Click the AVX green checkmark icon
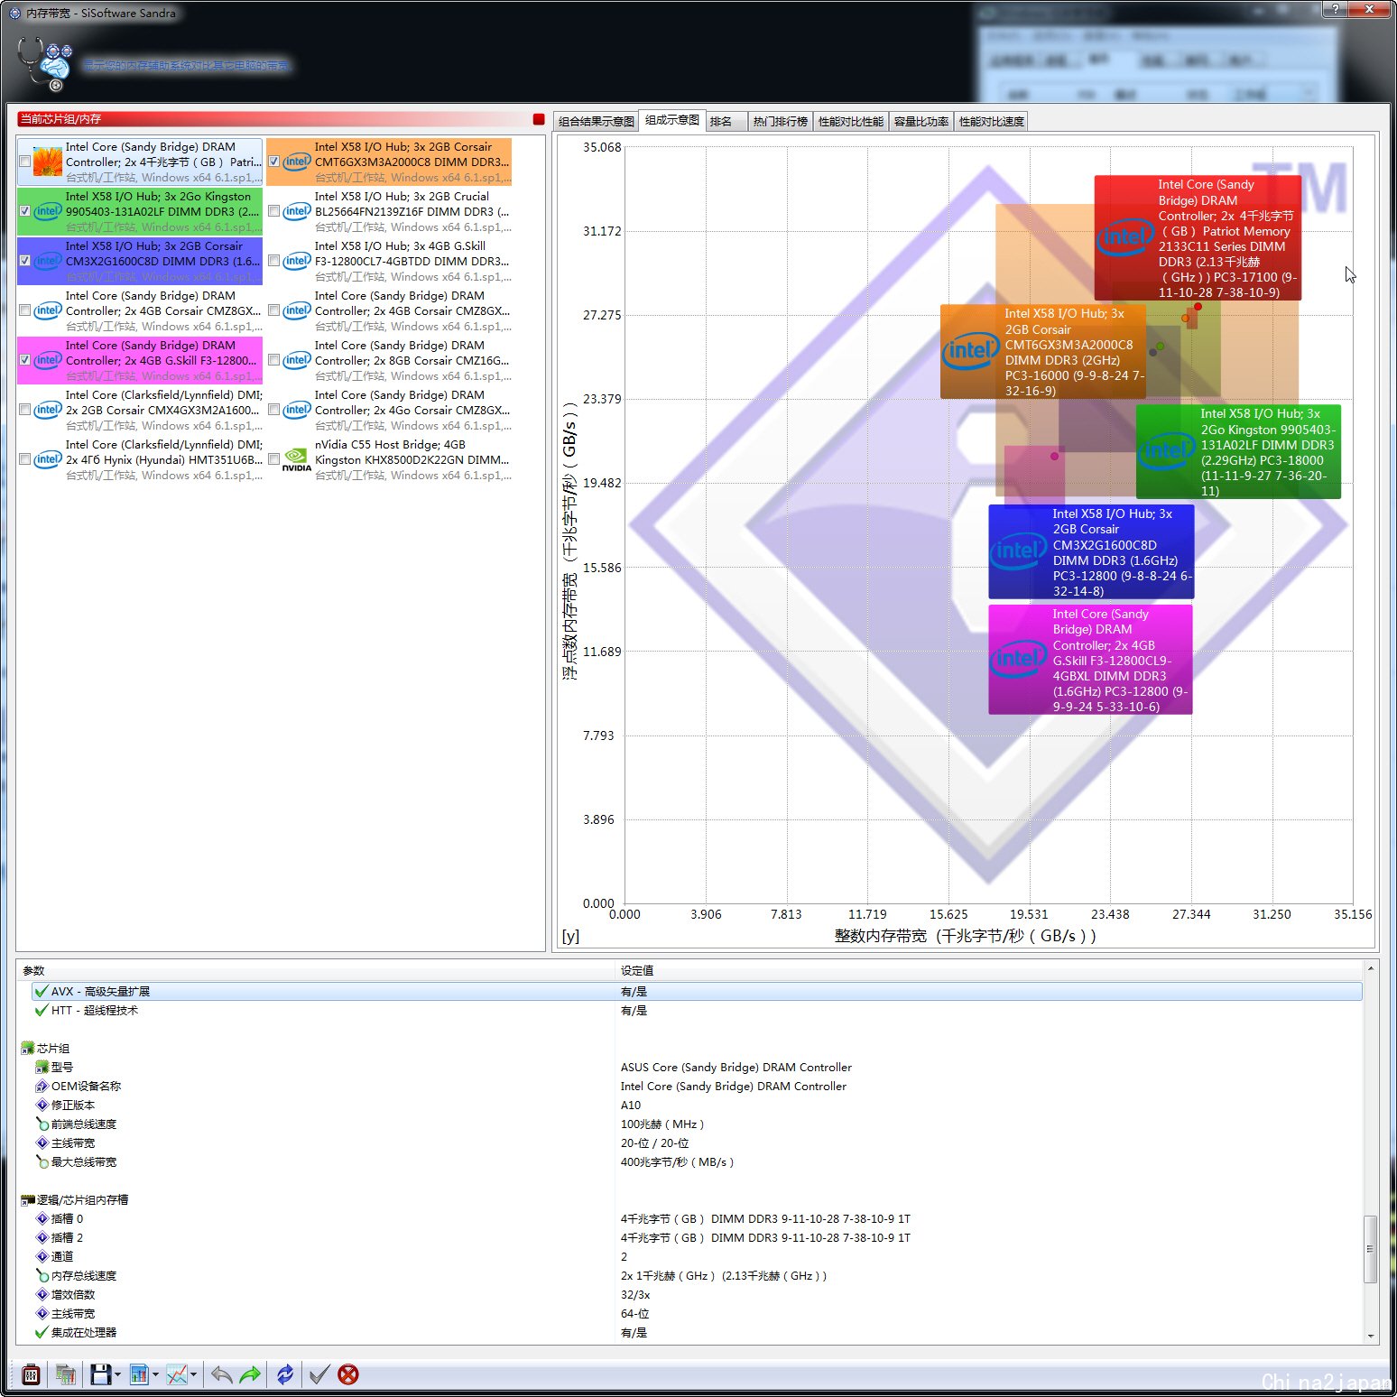This screenshot has width=1397, height=1397. click(x=42, y=991)
